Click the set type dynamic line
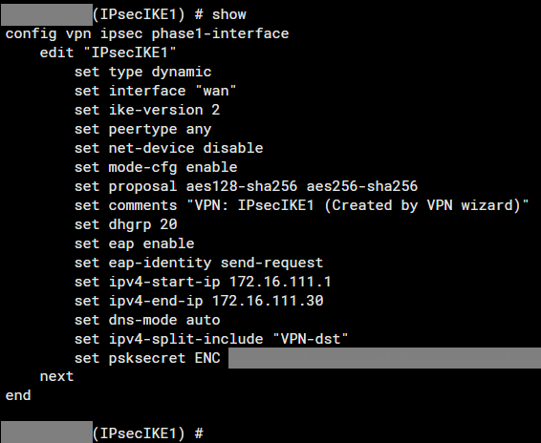541x443 pixels. tap(142, 72)
